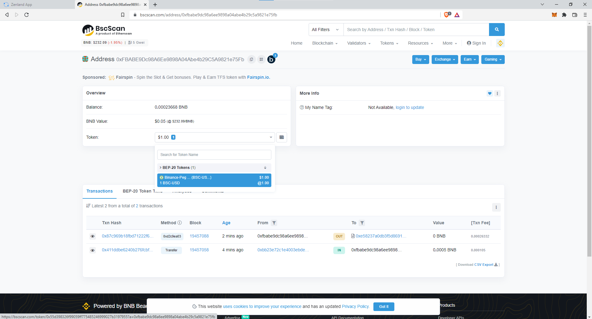Expand the More menu
592x319 pixels.
click(450, 43)
